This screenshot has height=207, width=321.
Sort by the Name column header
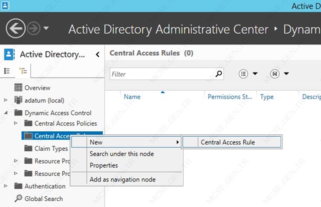[132, 97]
